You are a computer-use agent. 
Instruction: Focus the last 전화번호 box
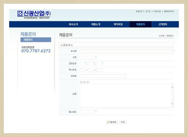pos(99,64)
